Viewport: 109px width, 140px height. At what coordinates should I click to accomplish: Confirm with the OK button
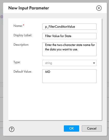point(71,129)
